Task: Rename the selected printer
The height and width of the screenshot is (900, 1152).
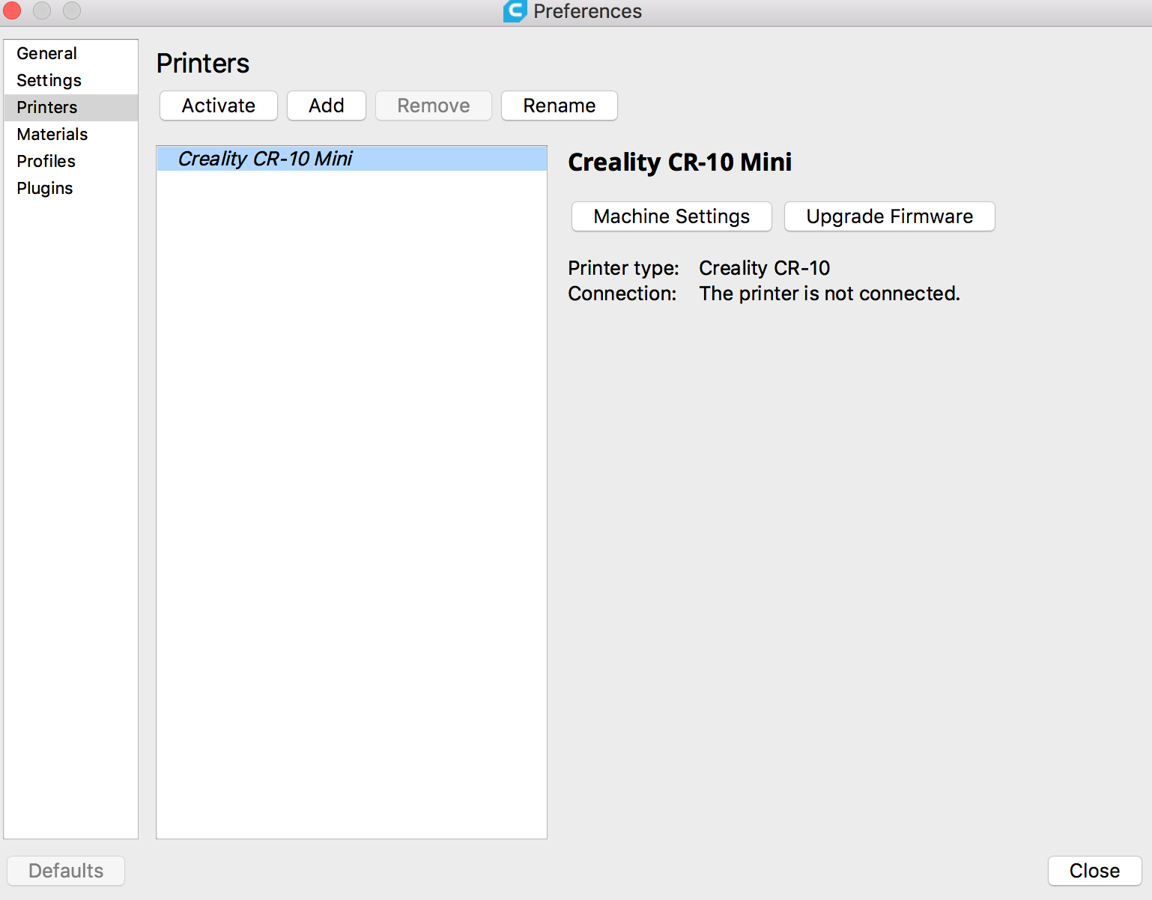Action: click(x=560, y=106)
